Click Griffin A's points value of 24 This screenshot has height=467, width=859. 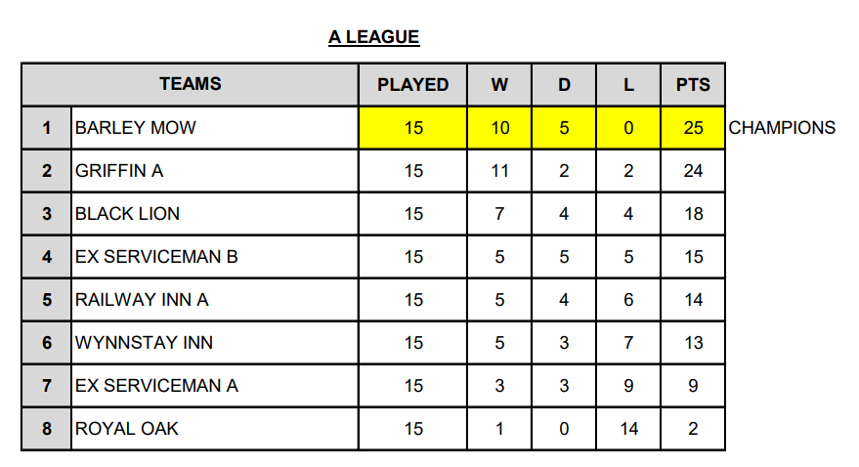click(x=693, y=171)
